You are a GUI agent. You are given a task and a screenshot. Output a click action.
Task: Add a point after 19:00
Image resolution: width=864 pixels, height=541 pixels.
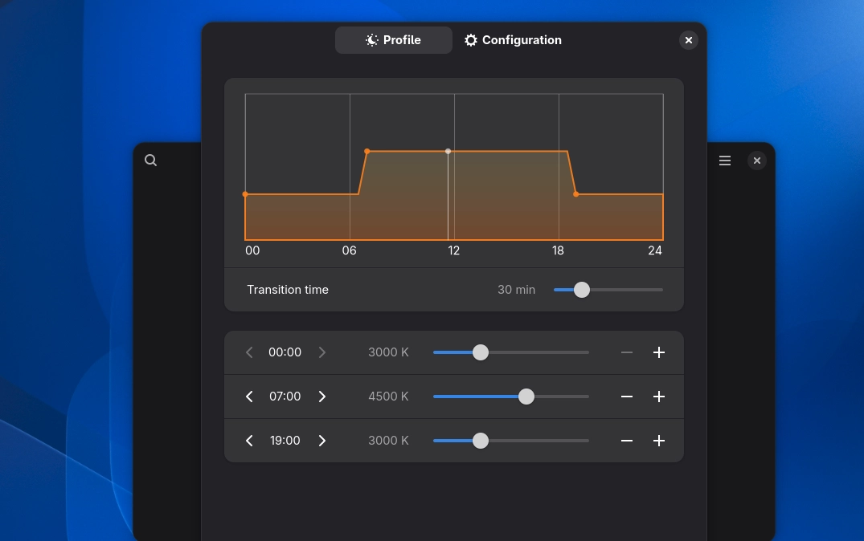658,441
